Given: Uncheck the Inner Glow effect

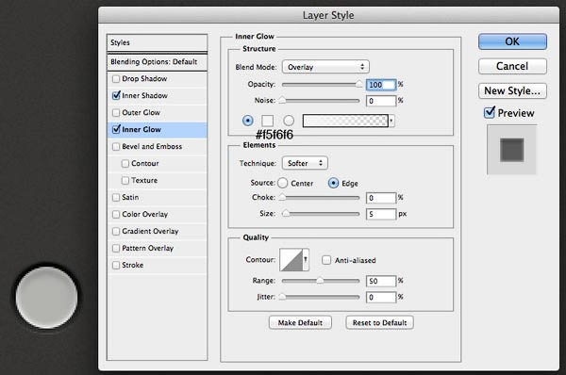Looking at the screenshot, I should point(116,129).
